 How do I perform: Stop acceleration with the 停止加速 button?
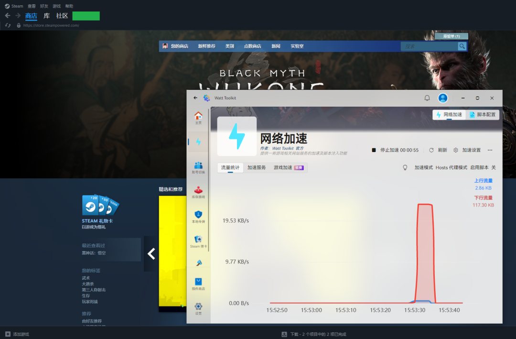[395, 150]
